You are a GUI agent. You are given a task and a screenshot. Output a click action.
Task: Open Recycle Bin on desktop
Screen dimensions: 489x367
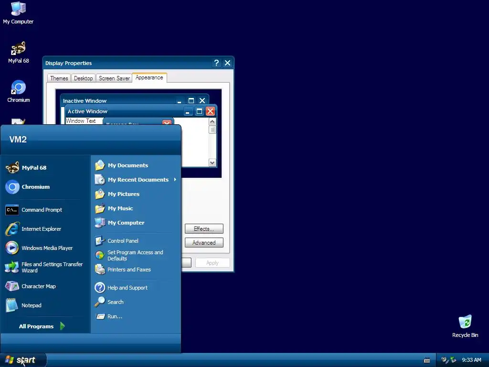(465, 326)
